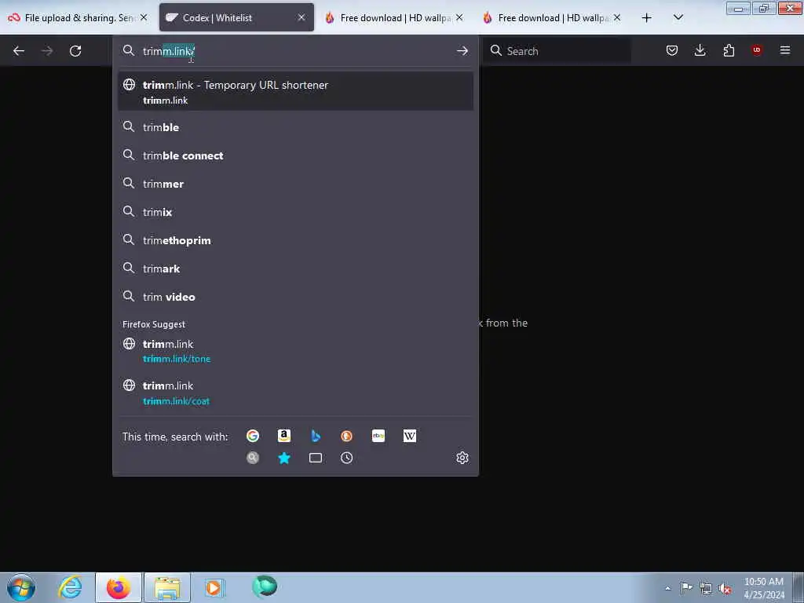Search this time with Amazon

284,436
